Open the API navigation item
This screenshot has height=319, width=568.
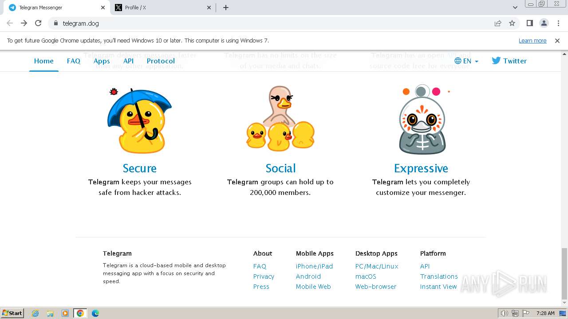point(128,61)
